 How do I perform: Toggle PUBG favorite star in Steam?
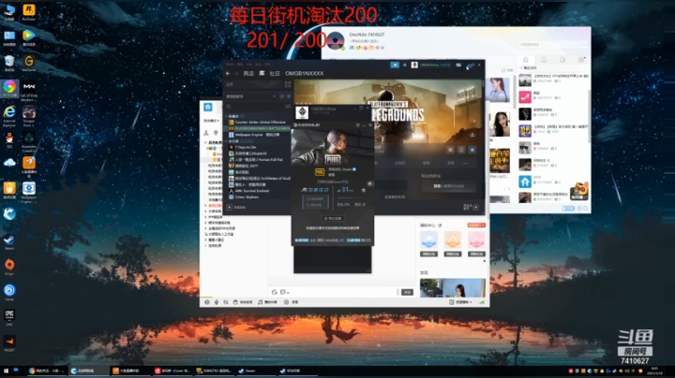pos(472,150)
